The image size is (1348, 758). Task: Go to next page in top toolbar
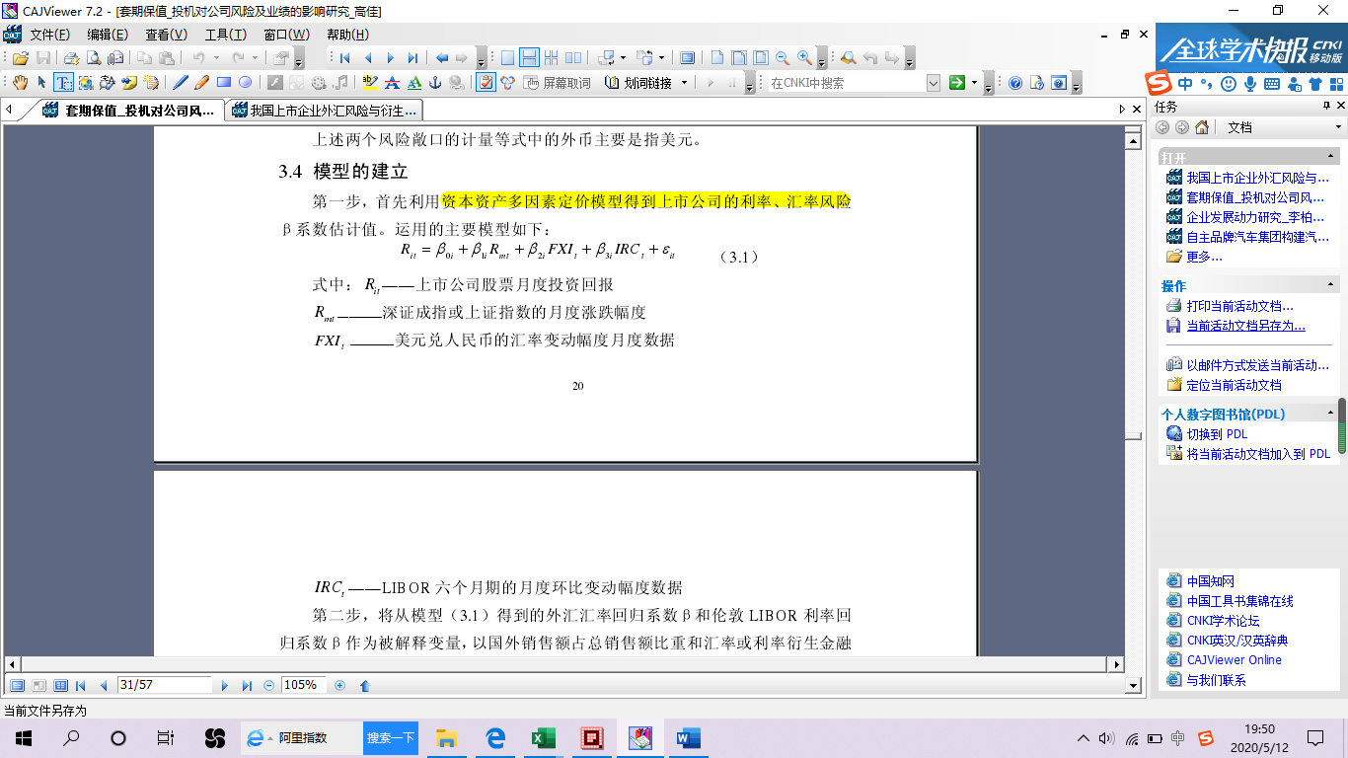tap(390, 58)
